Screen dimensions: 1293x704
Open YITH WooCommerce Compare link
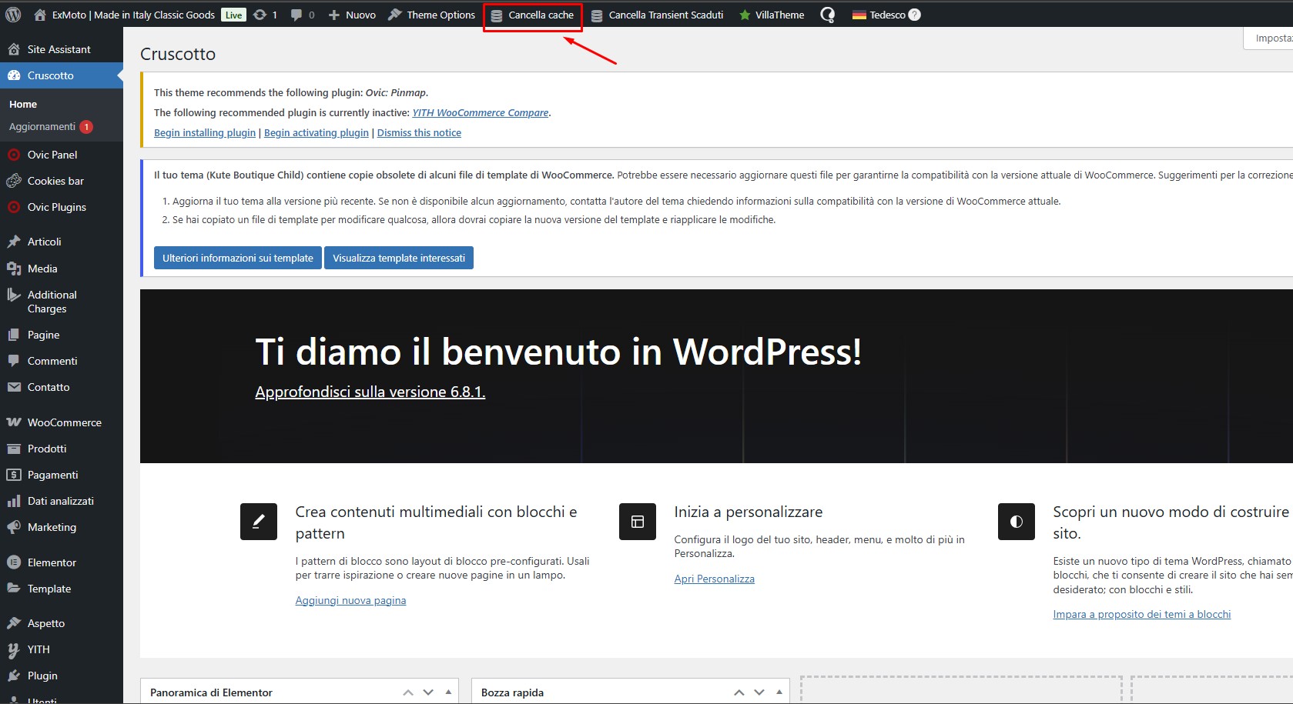481,112
